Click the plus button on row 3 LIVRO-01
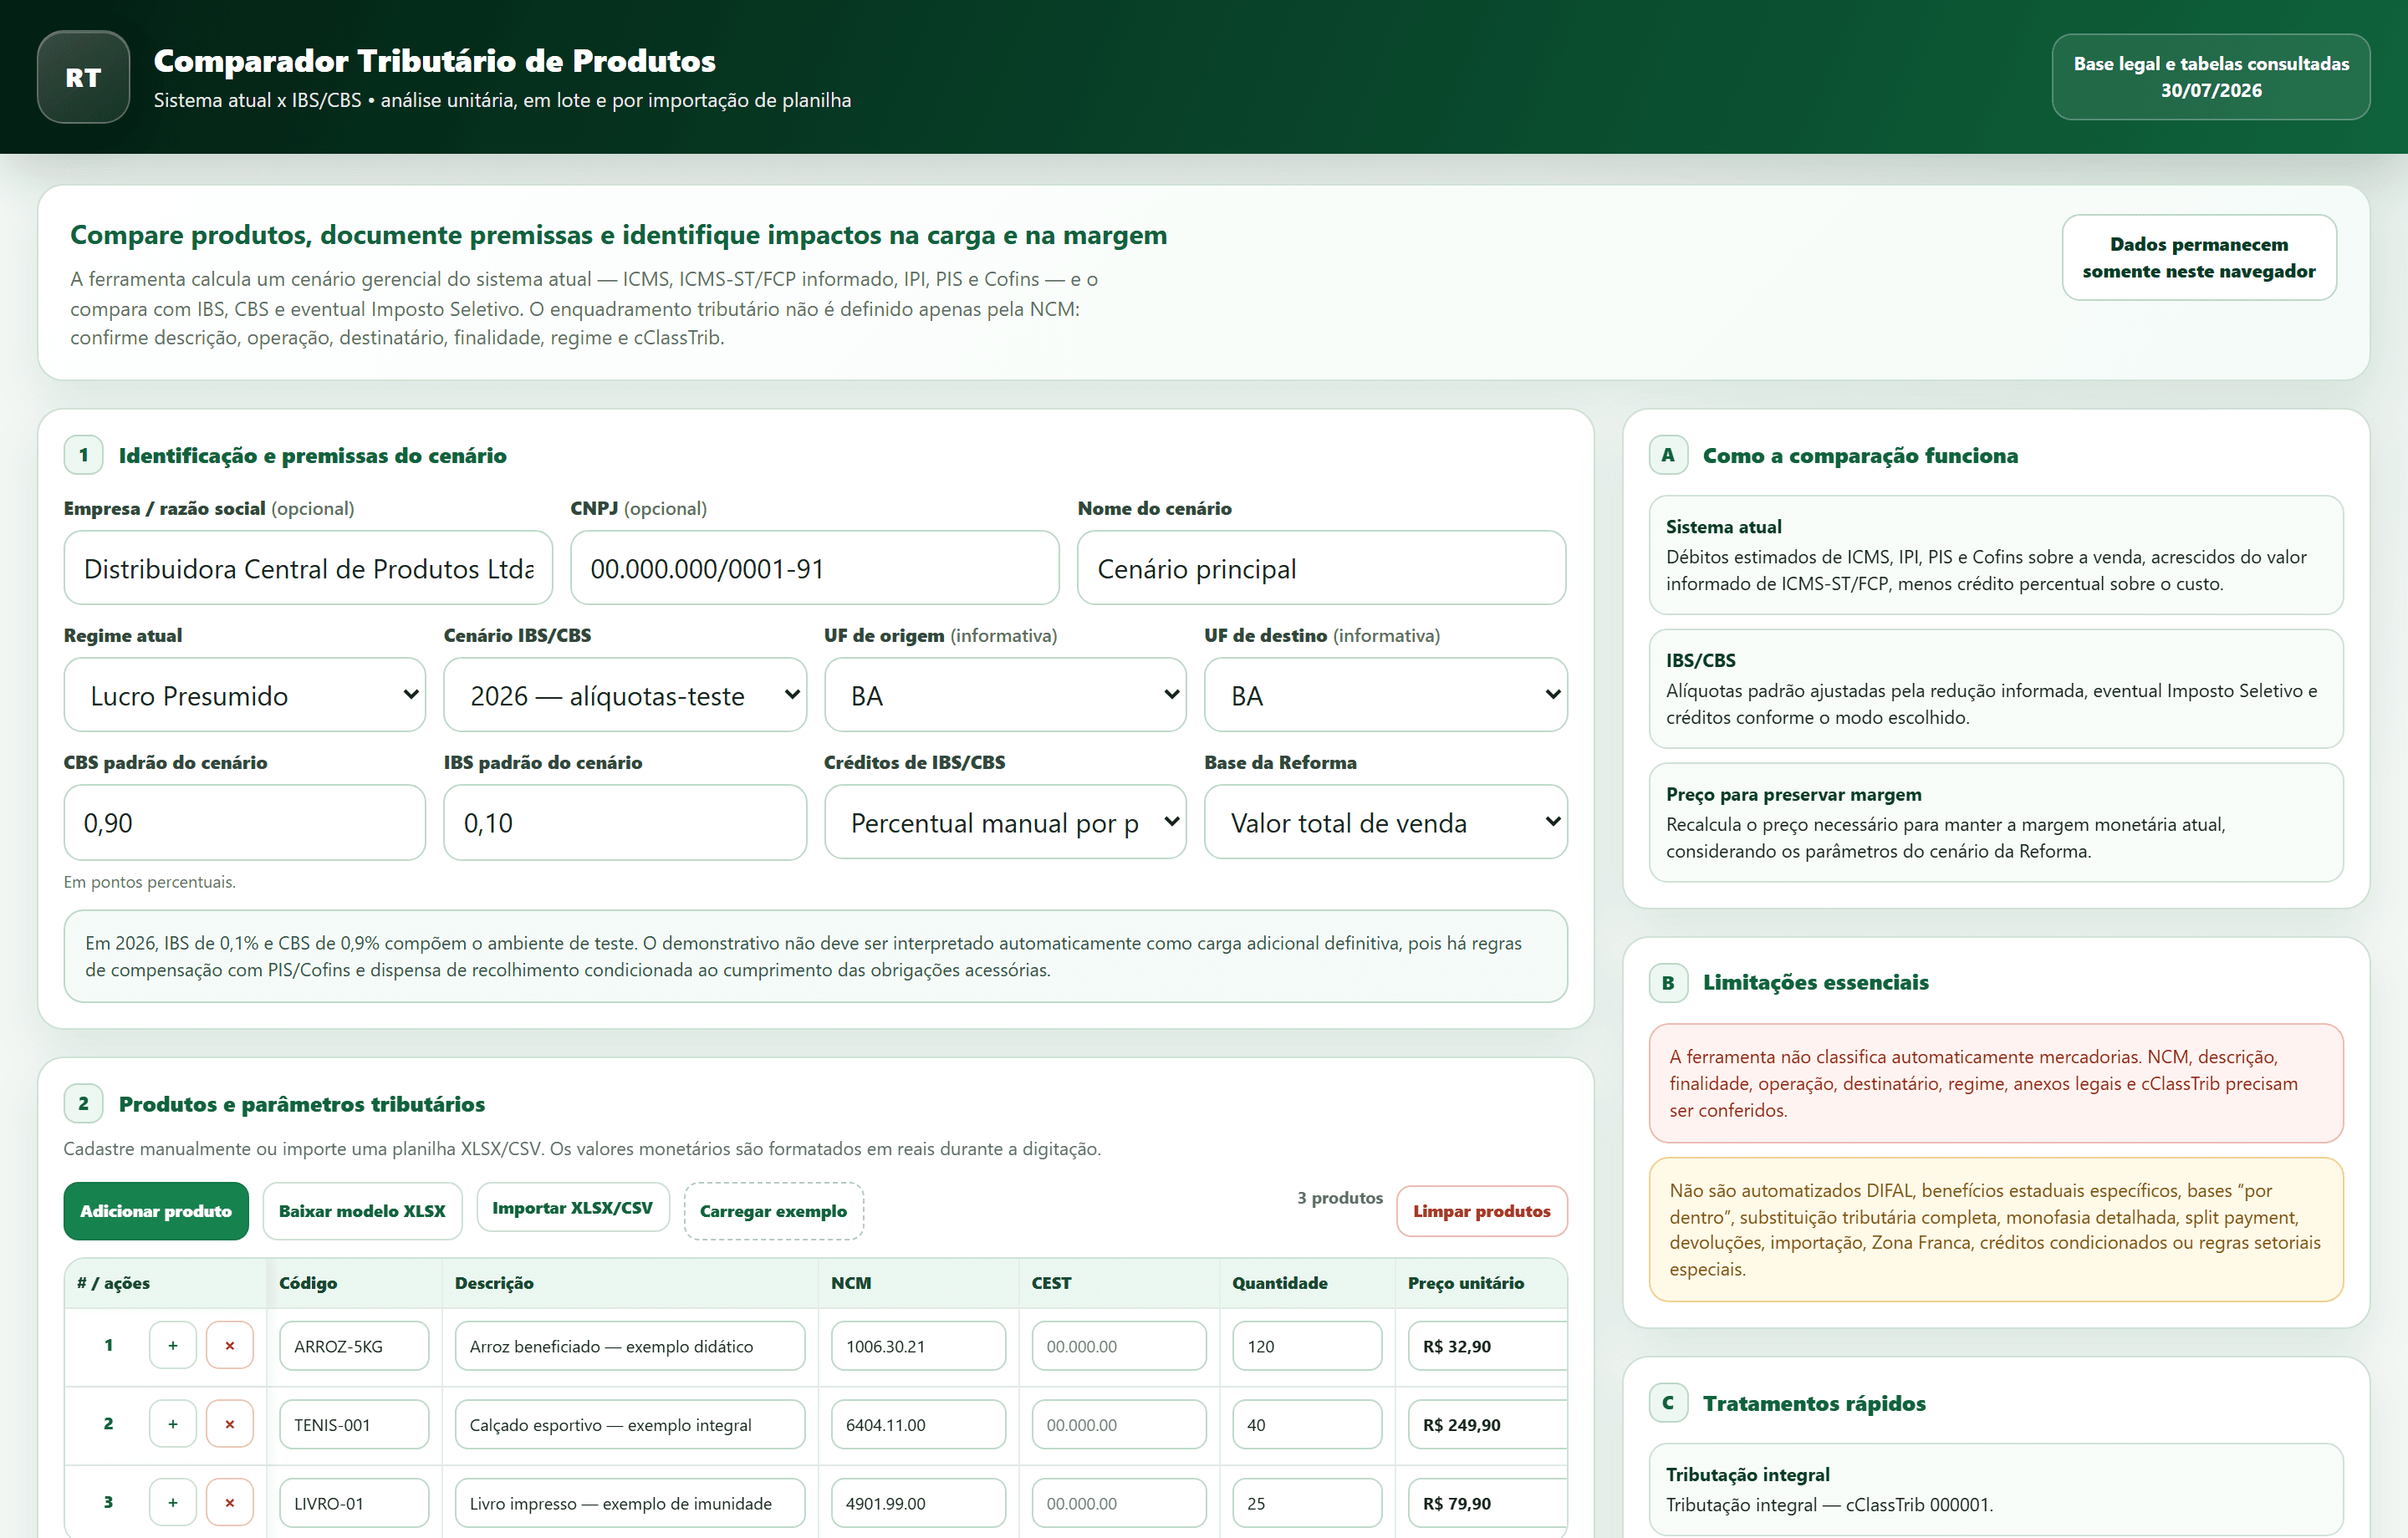This screenshot has height=1538, width=2408. point(173,1502)
